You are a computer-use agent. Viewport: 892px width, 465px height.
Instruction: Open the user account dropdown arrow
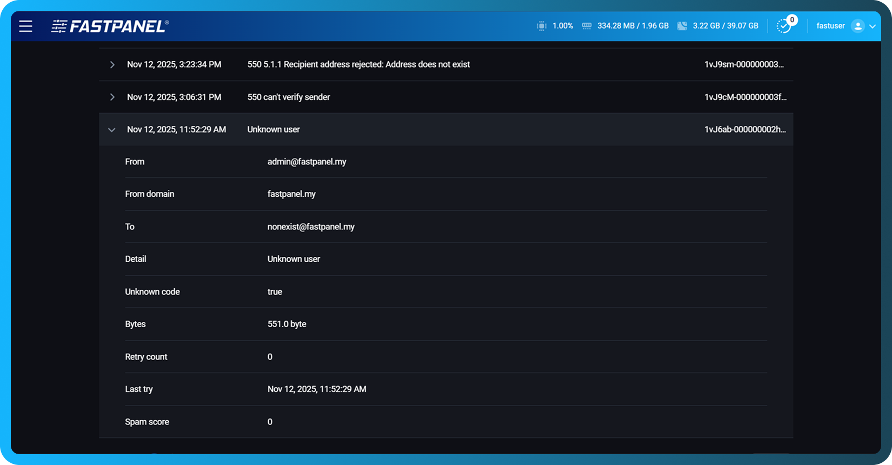tap(872, 26)
